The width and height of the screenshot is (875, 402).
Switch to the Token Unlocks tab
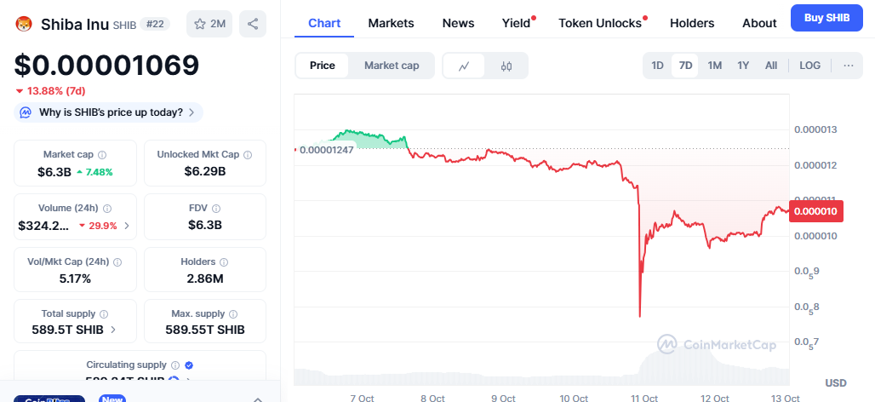[600, 23]
